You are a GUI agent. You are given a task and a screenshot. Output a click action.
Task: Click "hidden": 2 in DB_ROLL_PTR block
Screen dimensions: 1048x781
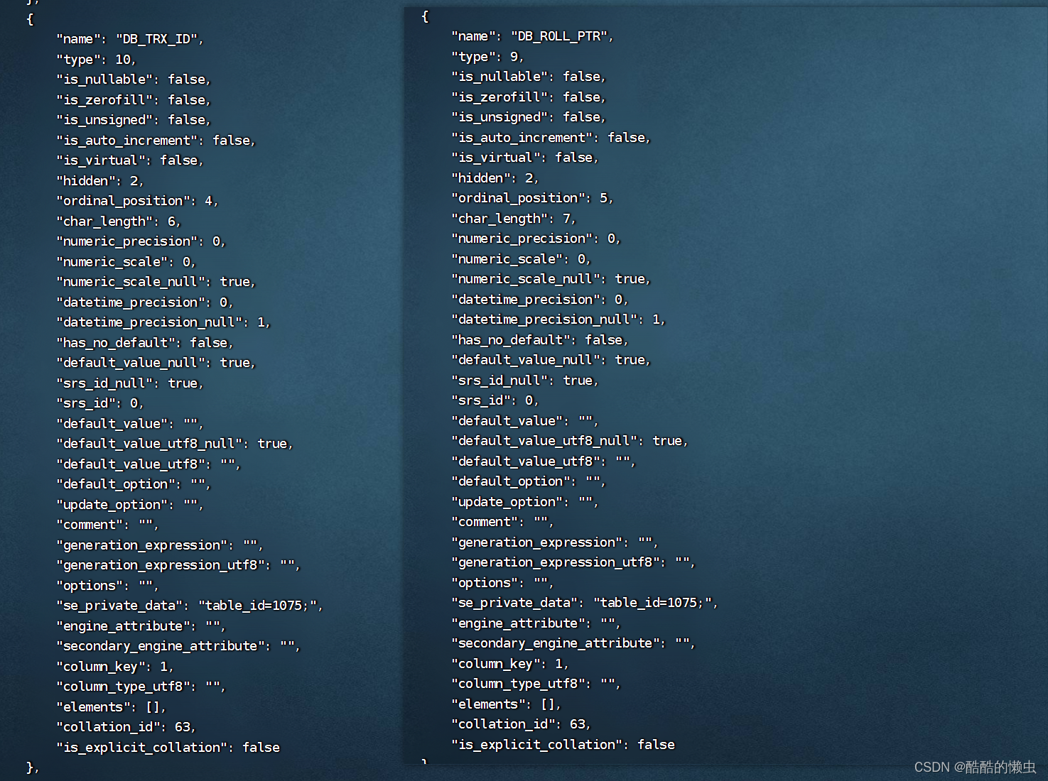(495, 178)
